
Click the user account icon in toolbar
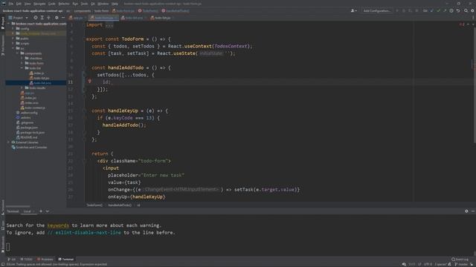tap(354, 10)
